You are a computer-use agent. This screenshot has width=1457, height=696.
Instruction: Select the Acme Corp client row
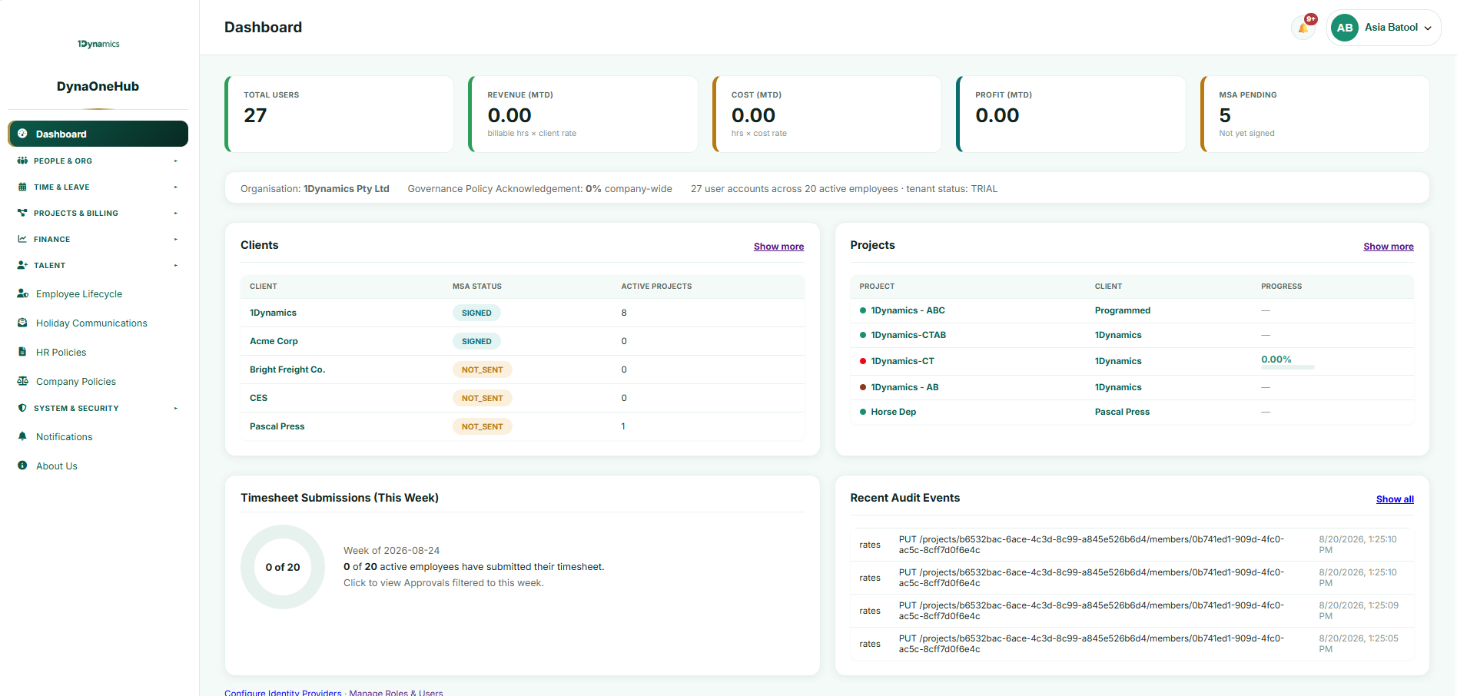coord(523,341)
